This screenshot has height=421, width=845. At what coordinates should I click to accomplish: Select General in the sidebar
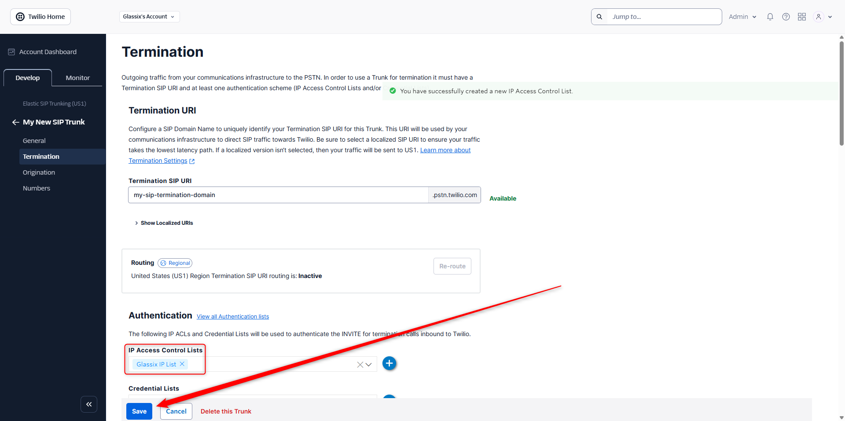pyautogui.click(x=34, y=141)
